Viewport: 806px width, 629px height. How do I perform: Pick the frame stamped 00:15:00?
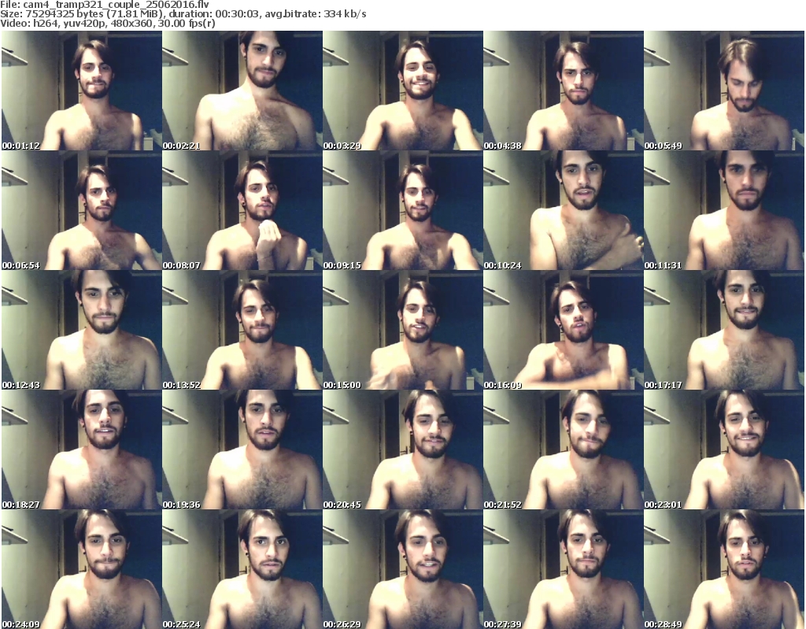(x=402, y=330)
